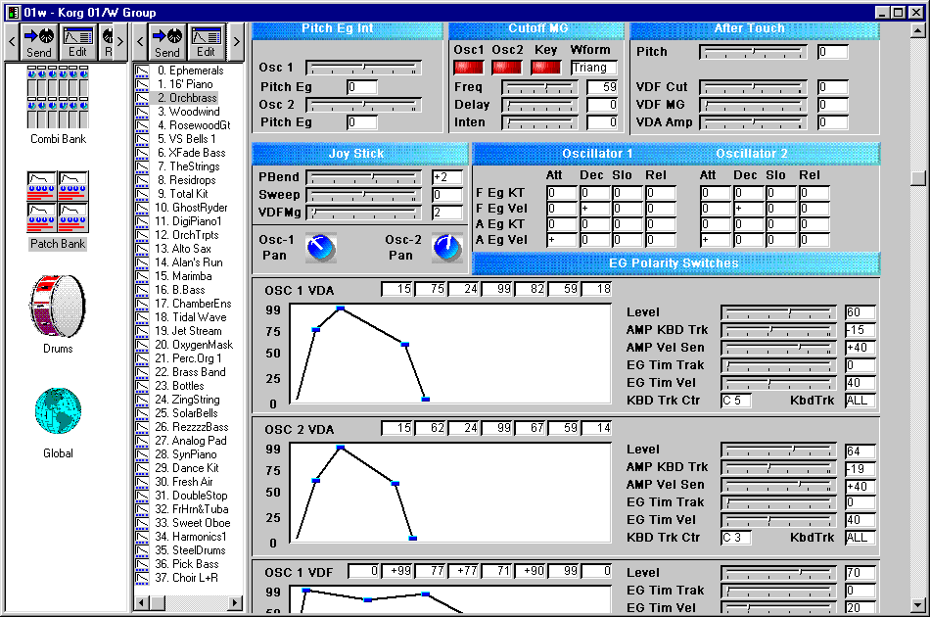The image size is (930, 617).
Task: Click the app icon in the title bar
Action: [x=13, y=12]
